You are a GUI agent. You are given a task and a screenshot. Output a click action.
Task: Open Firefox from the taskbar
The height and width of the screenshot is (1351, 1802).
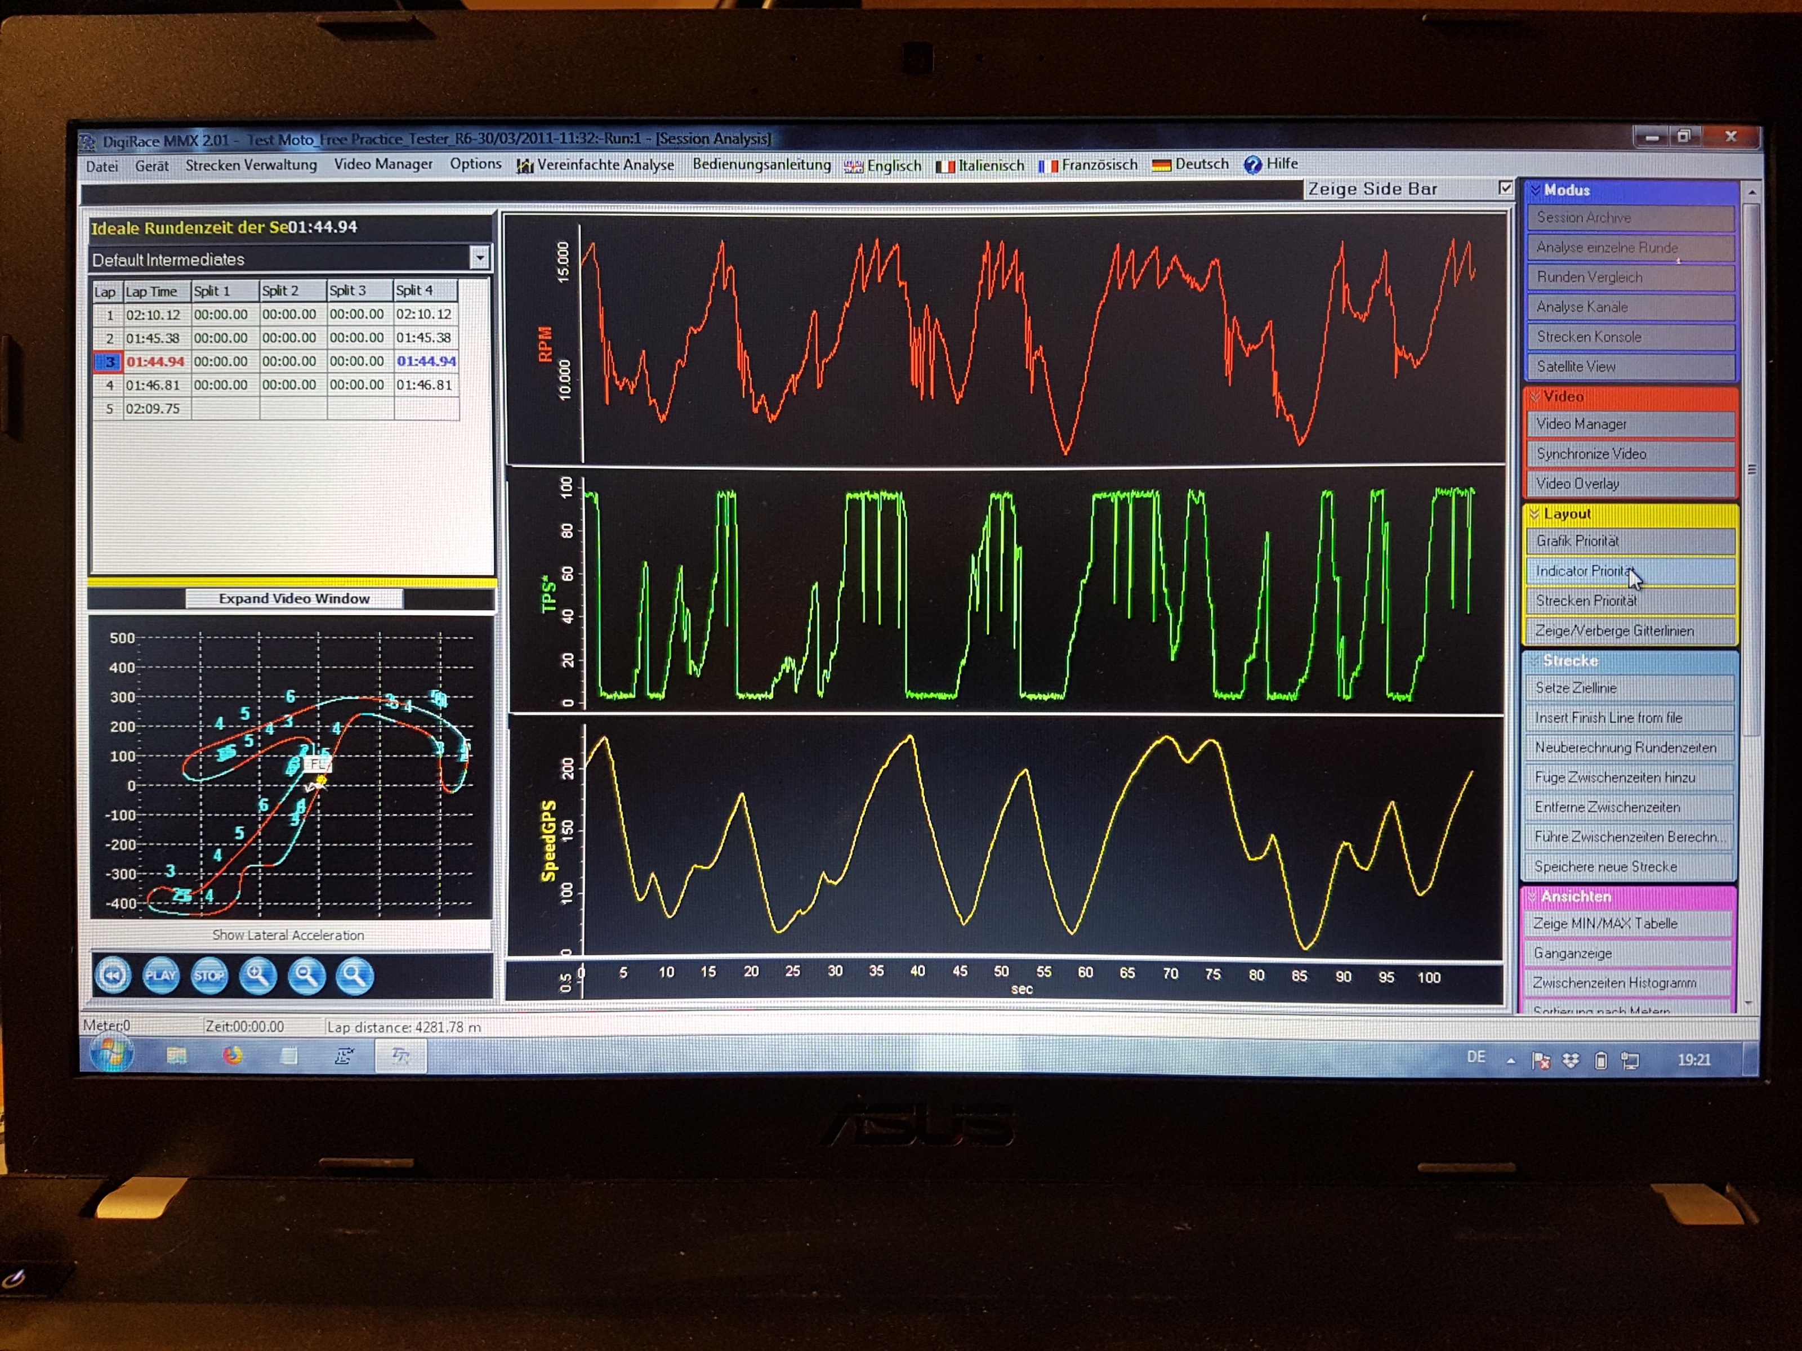(233, 1056)
